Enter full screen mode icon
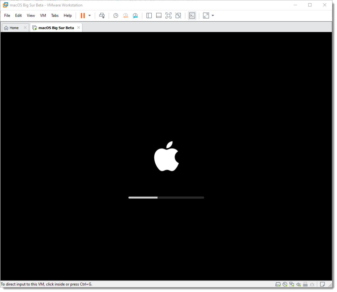 click(168, 15)
